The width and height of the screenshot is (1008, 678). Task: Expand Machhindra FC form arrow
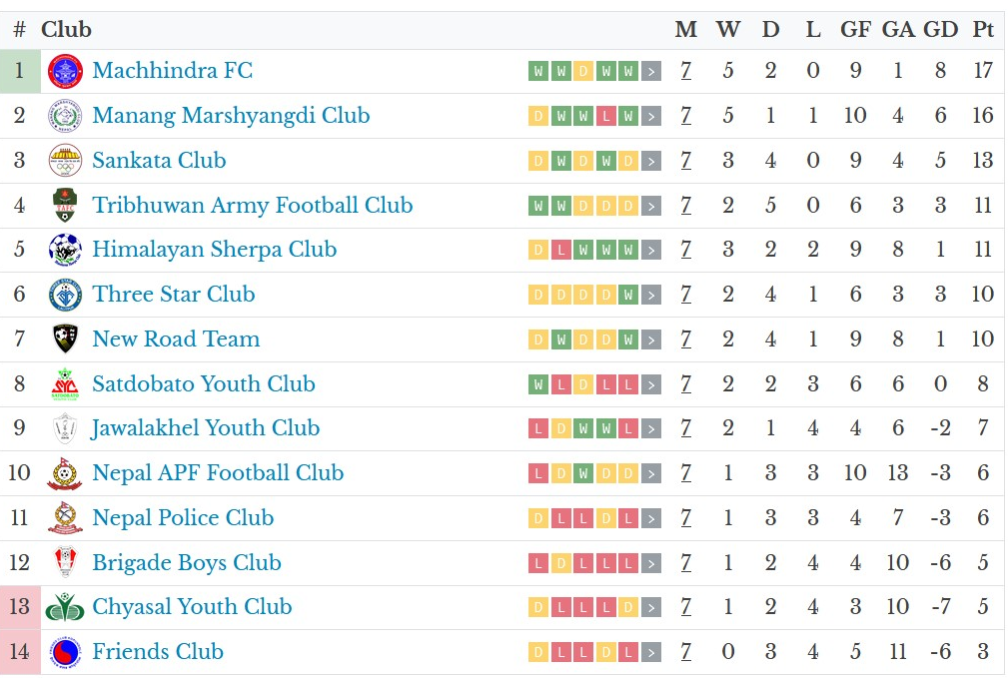(x=651, y=71)
